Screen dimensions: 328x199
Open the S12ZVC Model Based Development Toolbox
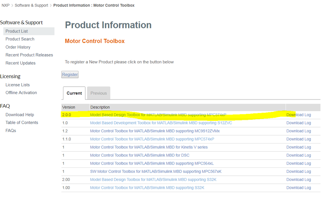161,123
